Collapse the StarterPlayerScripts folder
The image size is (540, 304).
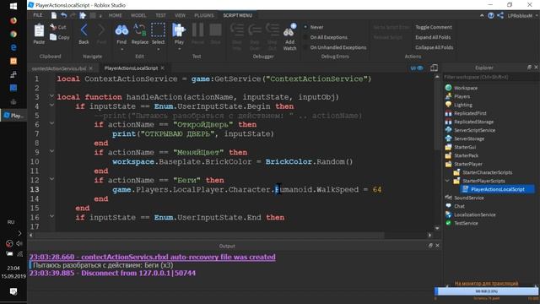coord(447,181)
